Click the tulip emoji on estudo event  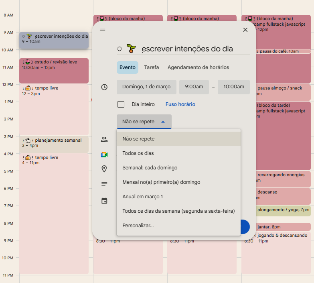pyautogui.click(x=28, y=62)
